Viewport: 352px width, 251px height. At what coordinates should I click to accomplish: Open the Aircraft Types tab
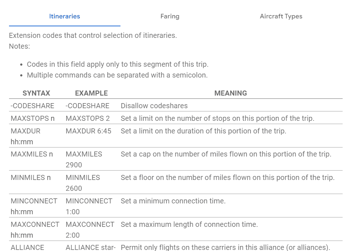pos(281,16)
